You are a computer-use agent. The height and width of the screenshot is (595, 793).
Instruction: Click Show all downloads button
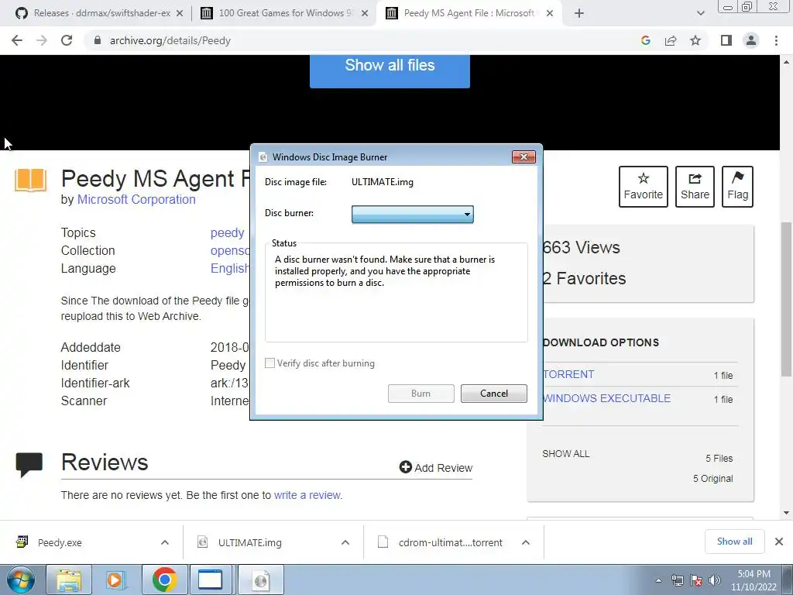click(734, 542)
